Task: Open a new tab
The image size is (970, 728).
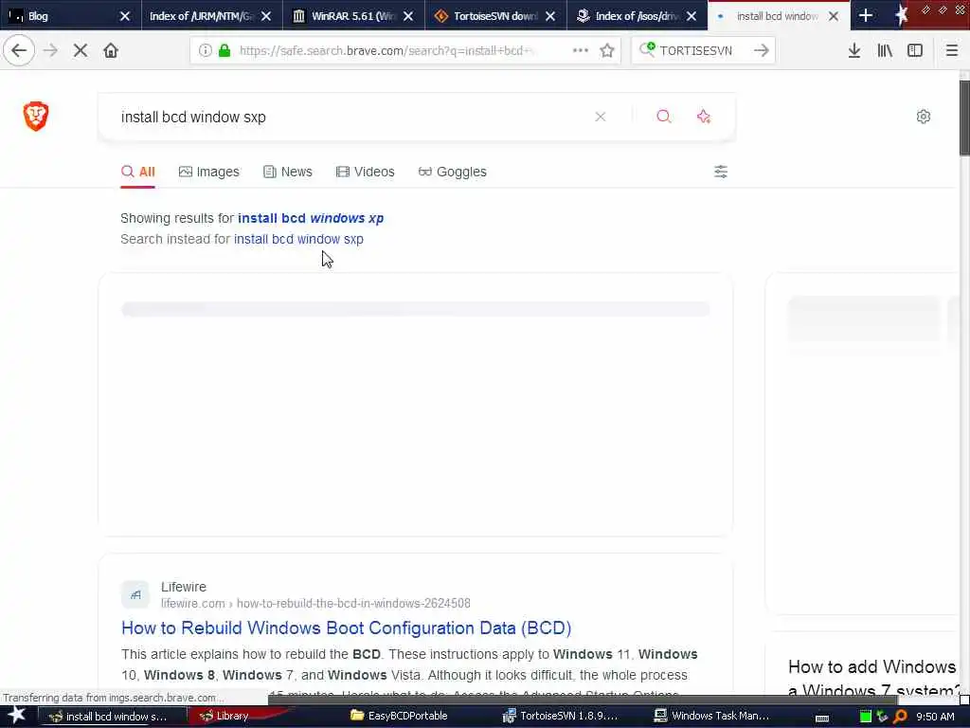Action: coord(866,15)
